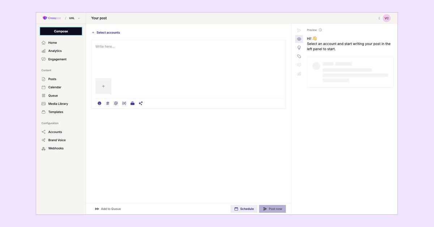
Task: Open the UHL workspace dropdown
Action: (75, 18)
